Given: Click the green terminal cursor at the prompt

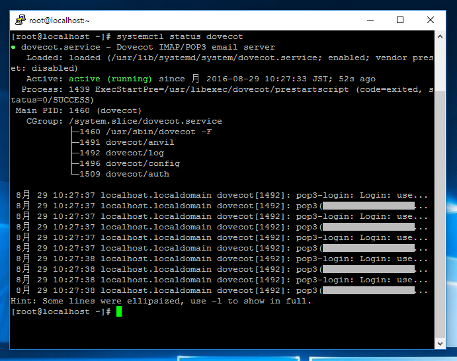Looking at the screenshot, I should coord(119,311).
